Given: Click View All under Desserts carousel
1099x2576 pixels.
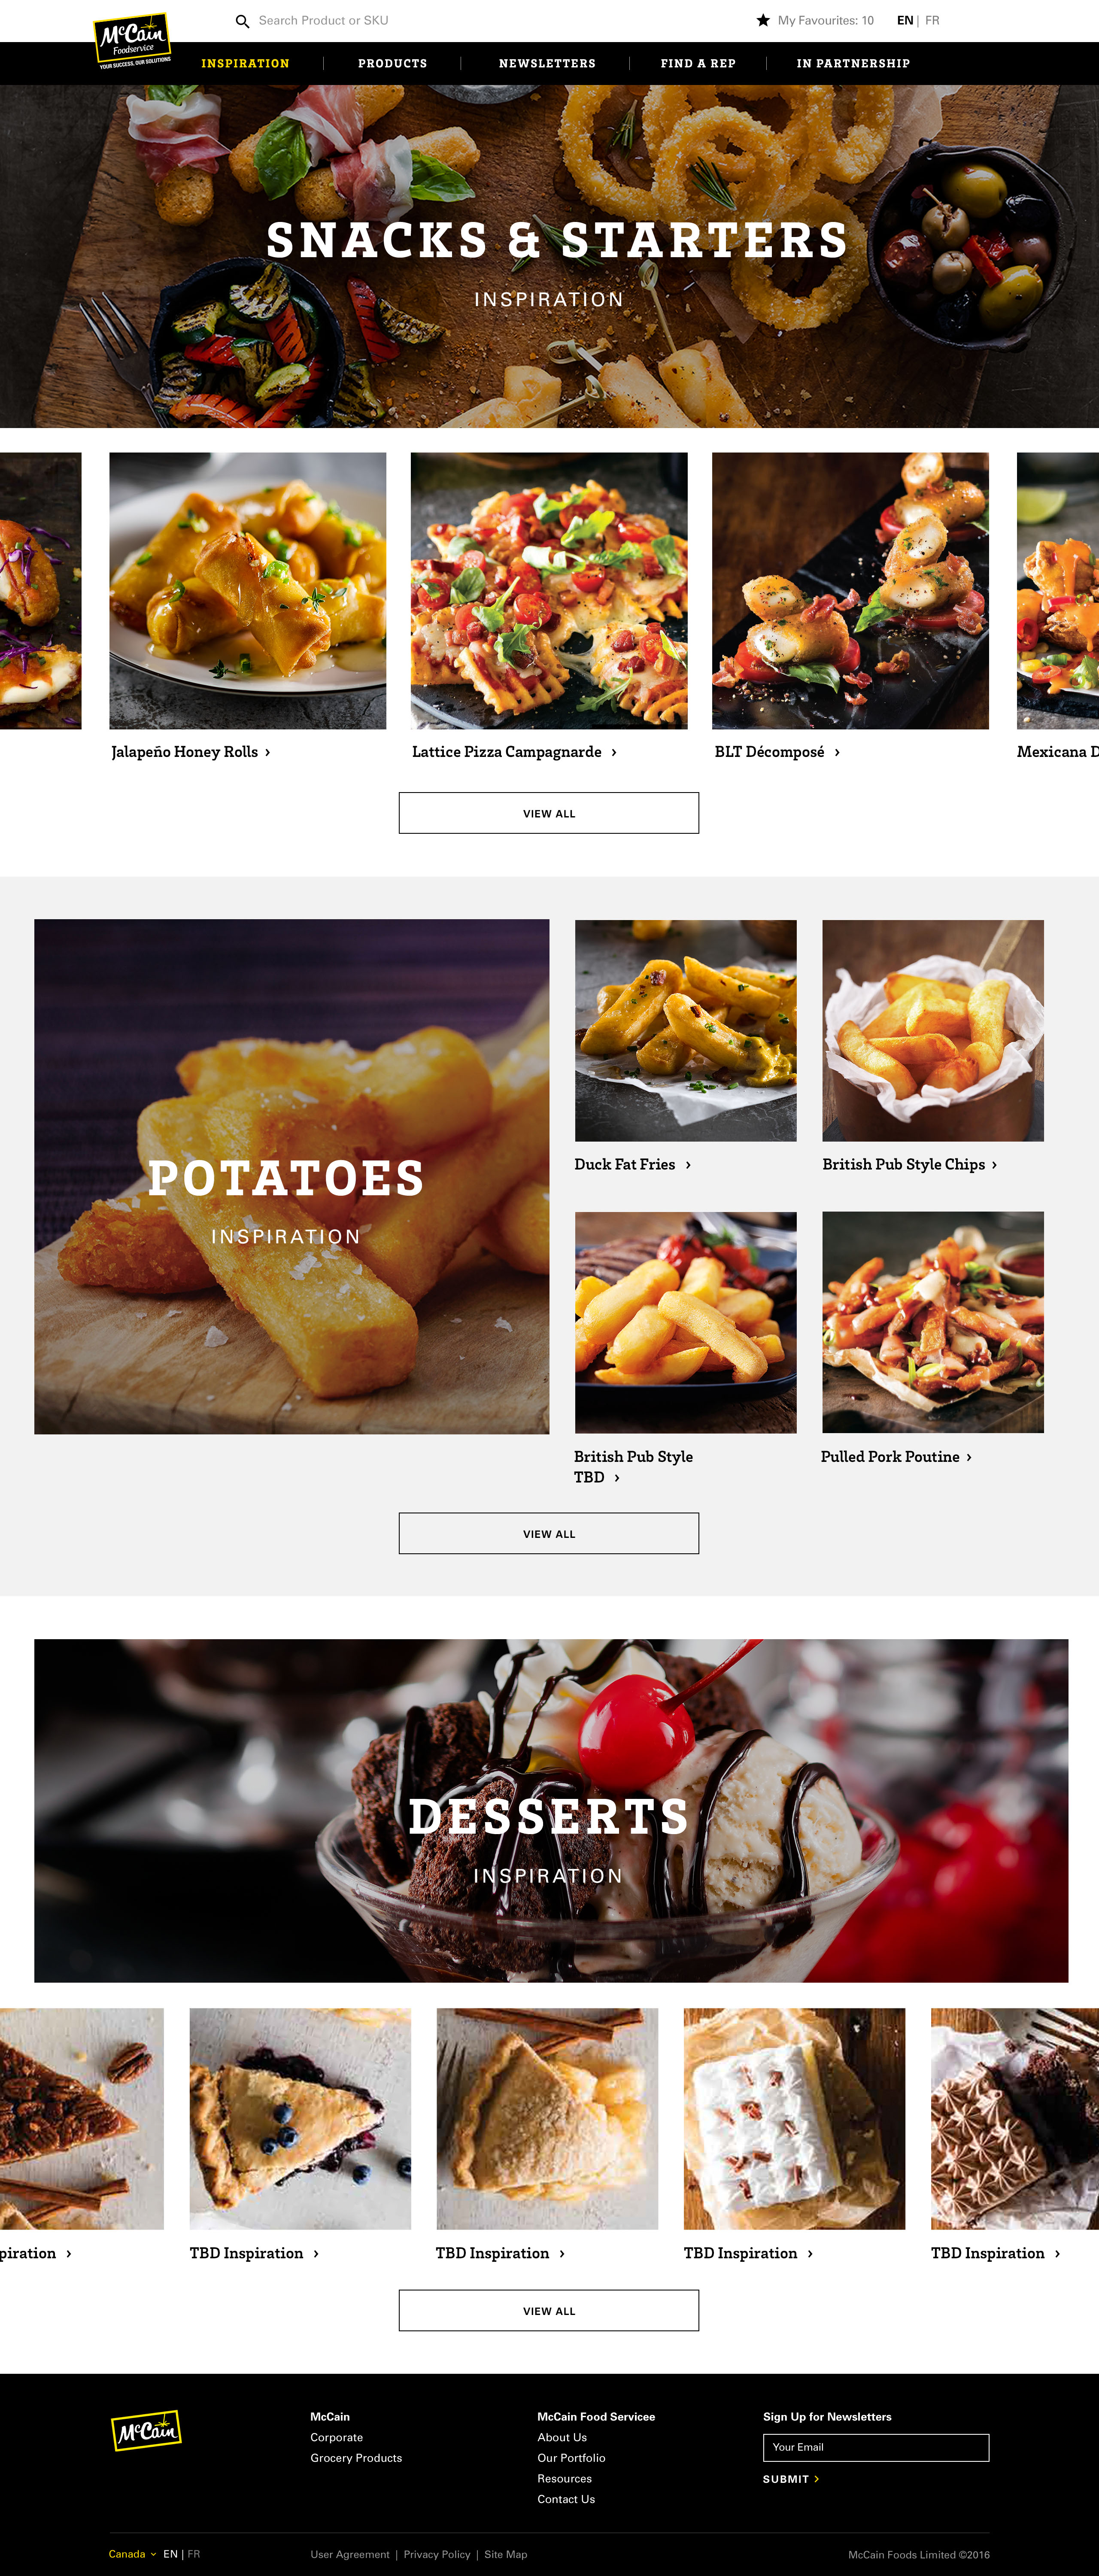Looking at the screenshot, I should 549,2310.
